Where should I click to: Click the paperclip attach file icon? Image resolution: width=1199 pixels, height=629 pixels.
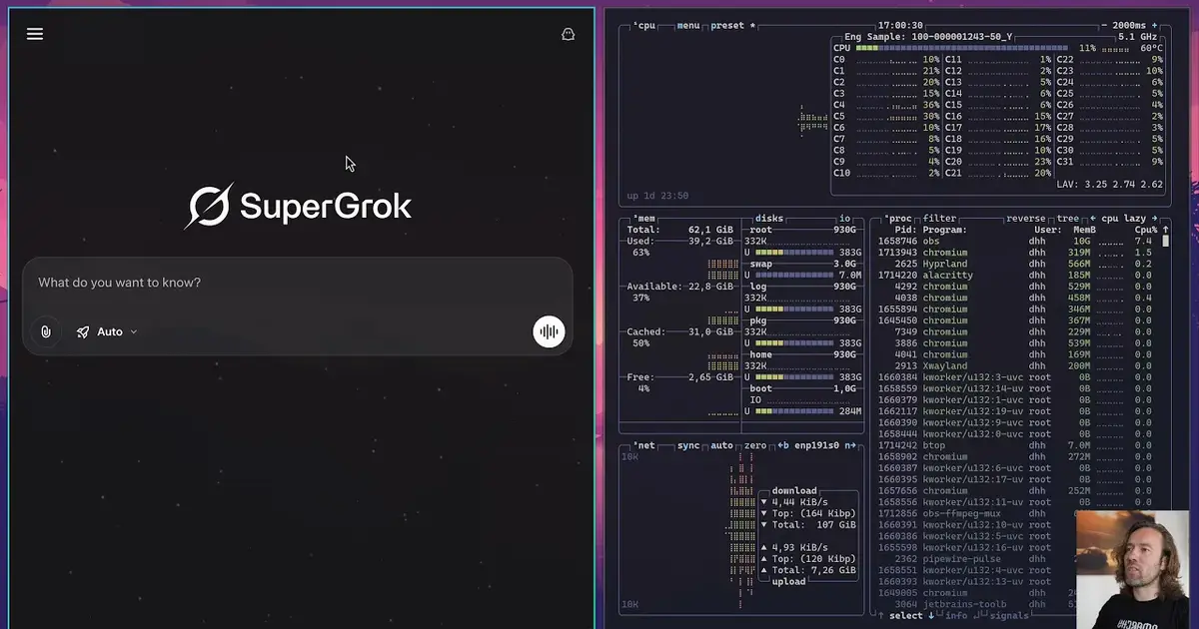(46, 331)
